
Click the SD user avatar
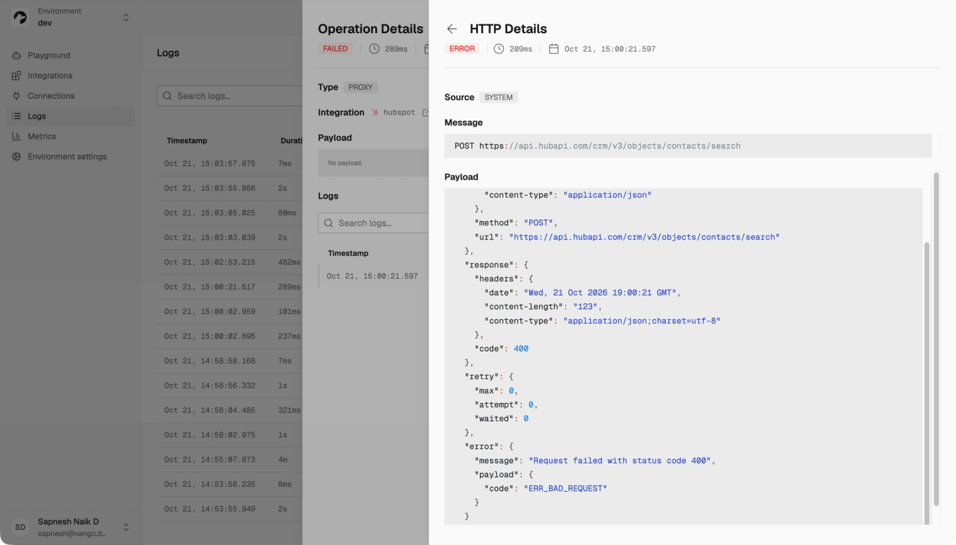pyautogui.click(x=20, y=527)
